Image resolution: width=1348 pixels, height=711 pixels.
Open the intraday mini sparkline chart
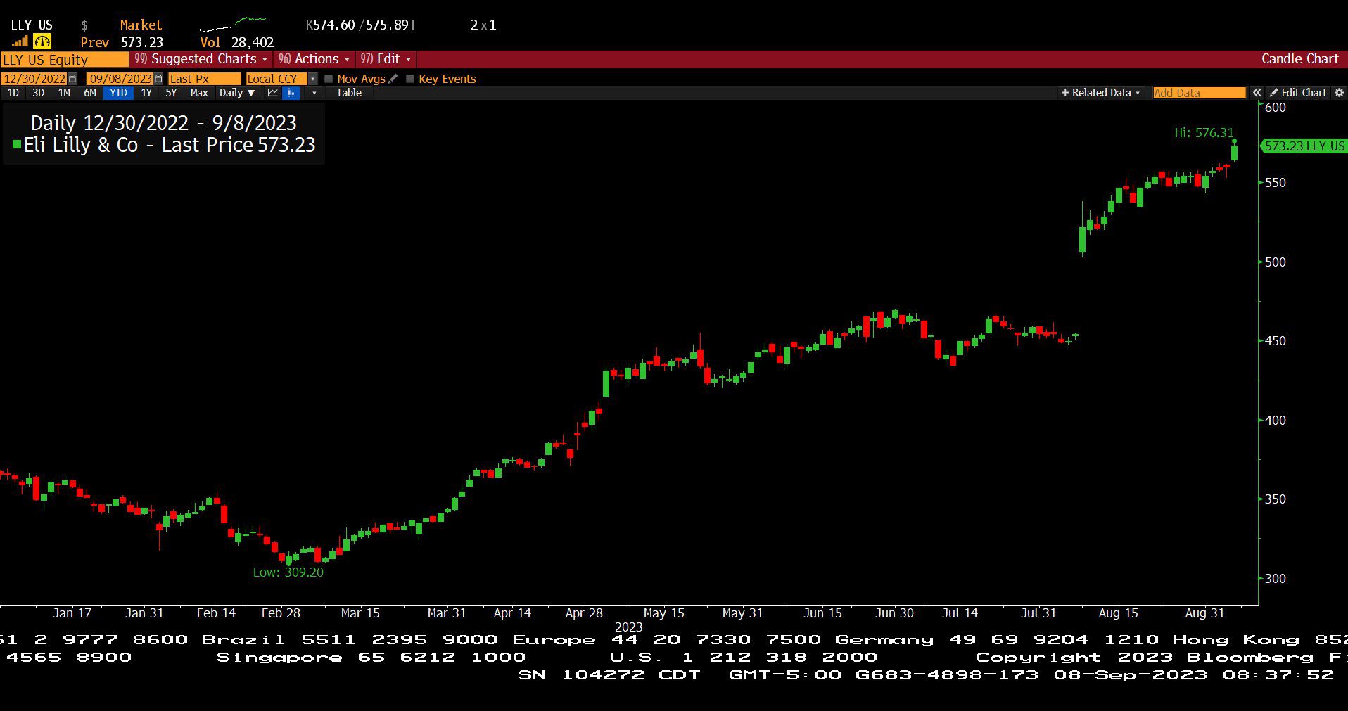[x=232, y=25]
